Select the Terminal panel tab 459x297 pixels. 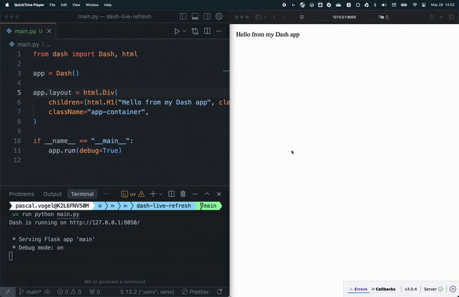click(82, 194)
